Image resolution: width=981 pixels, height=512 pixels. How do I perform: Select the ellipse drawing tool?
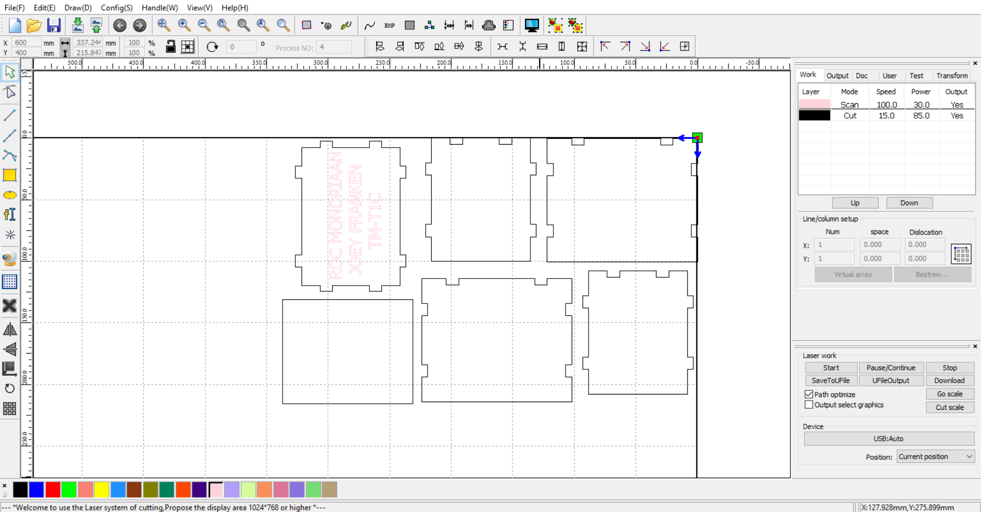(10, 195)
